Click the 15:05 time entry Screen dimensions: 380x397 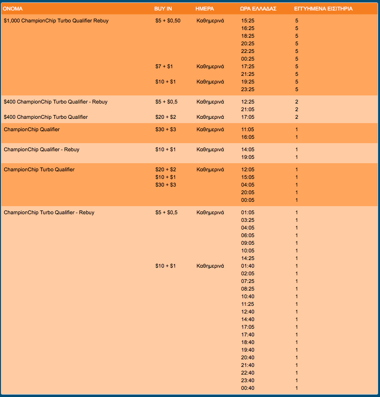point(247,177)
